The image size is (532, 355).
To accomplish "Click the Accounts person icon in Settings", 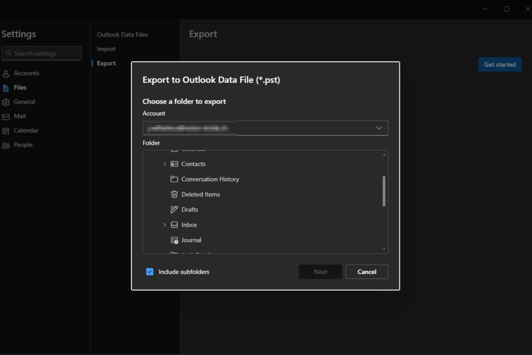I will (x=6, y=73).
